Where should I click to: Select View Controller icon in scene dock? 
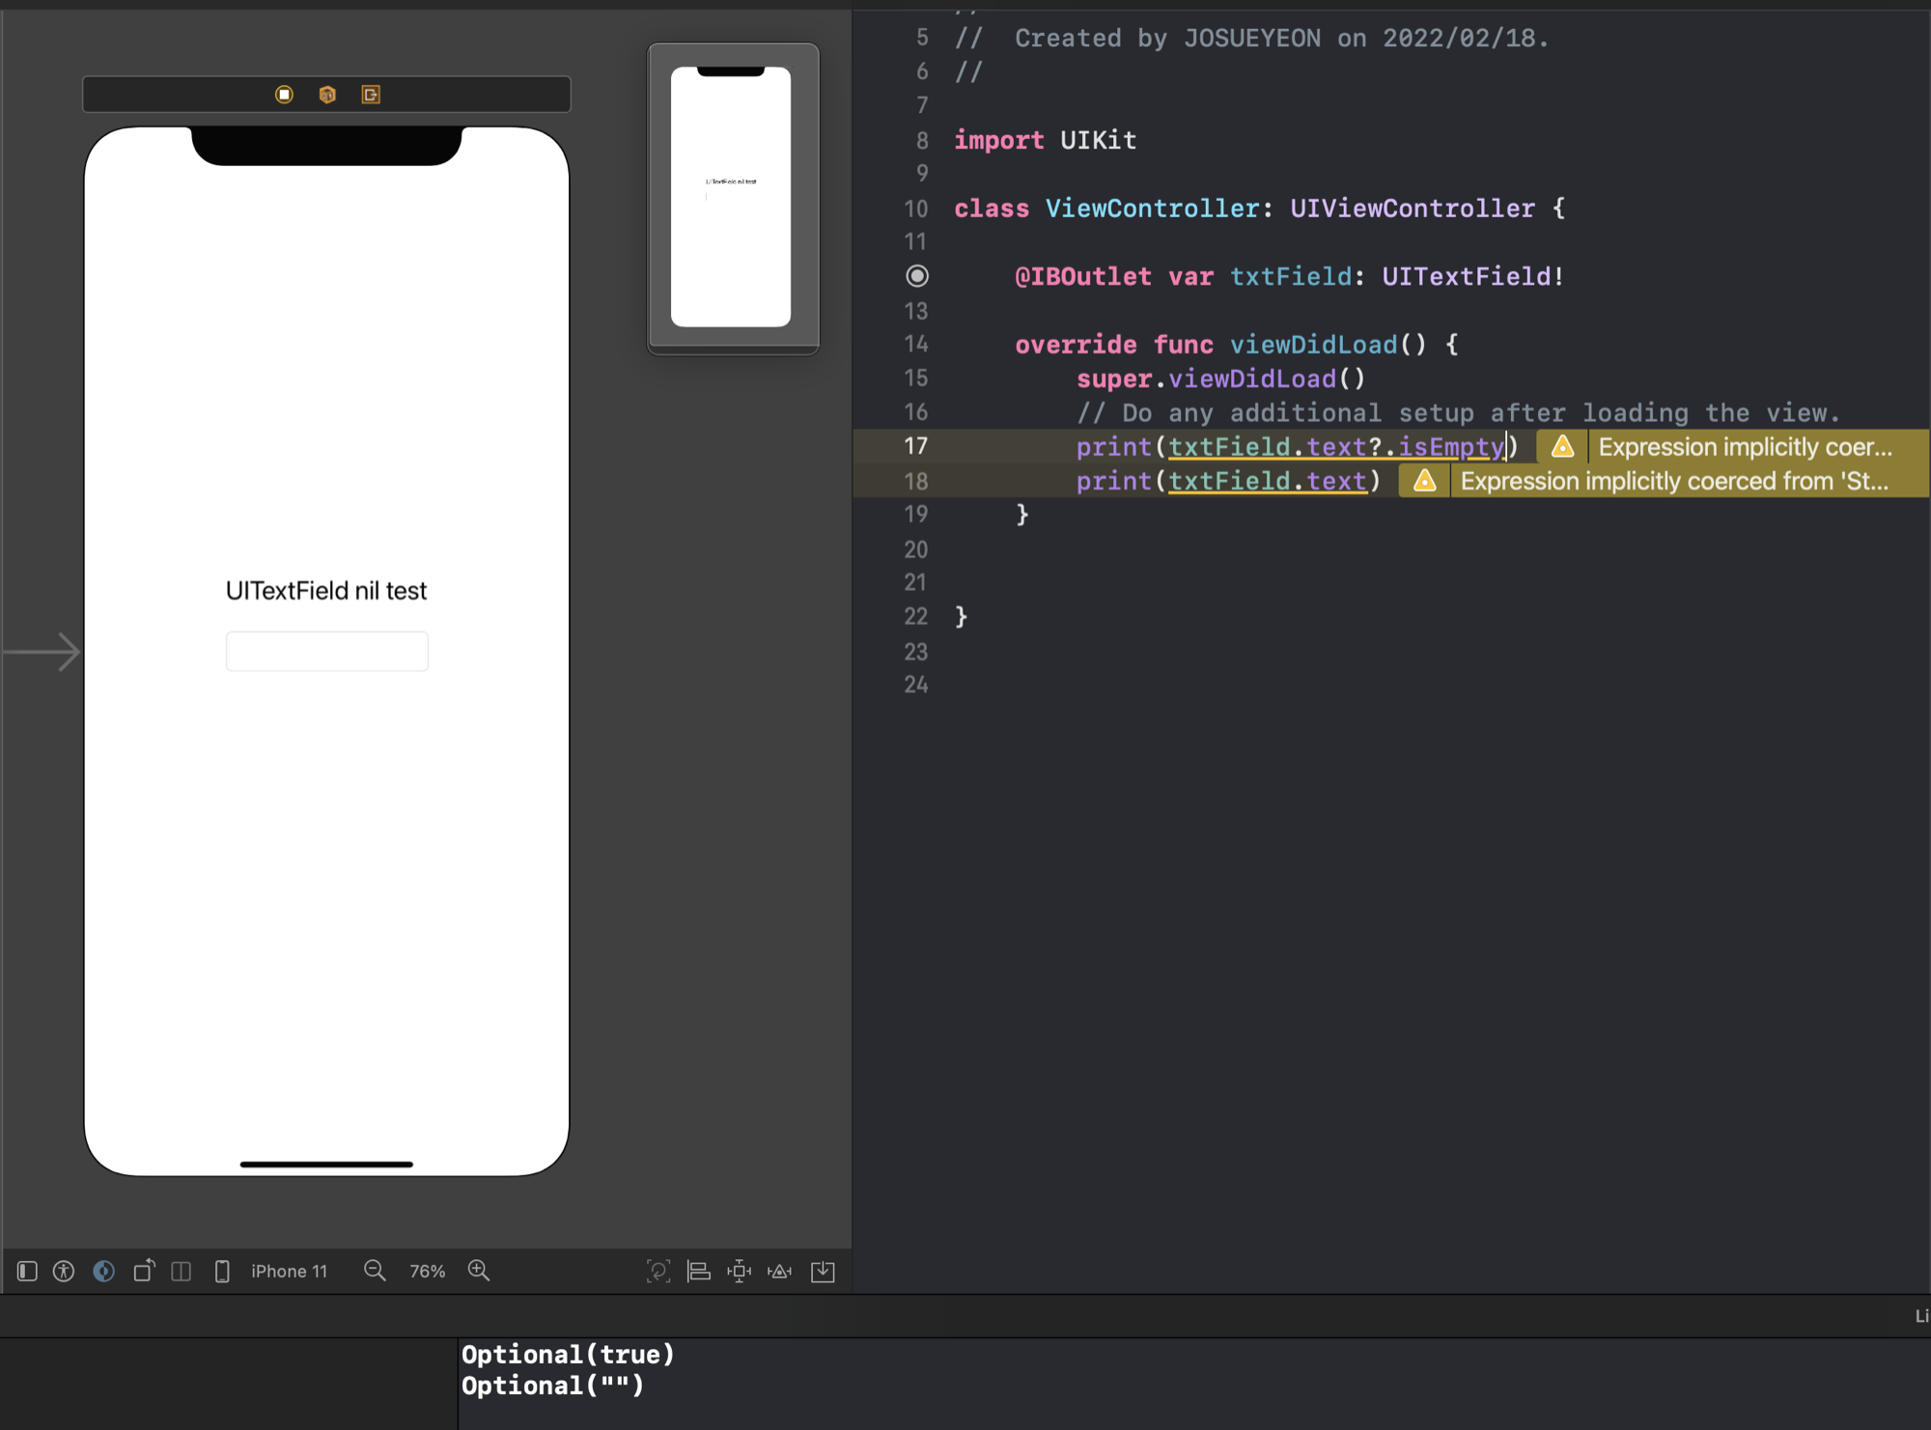[x=284, y=95]
